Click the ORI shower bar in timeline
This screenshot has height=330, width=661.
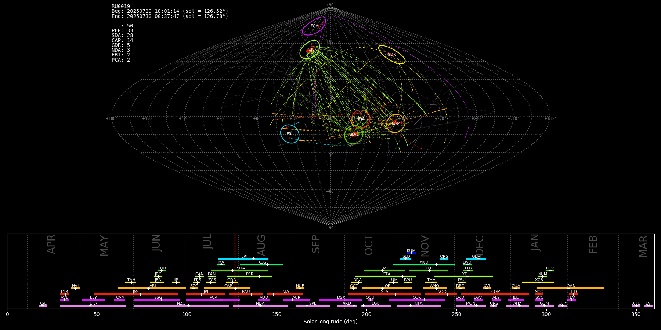387,288
